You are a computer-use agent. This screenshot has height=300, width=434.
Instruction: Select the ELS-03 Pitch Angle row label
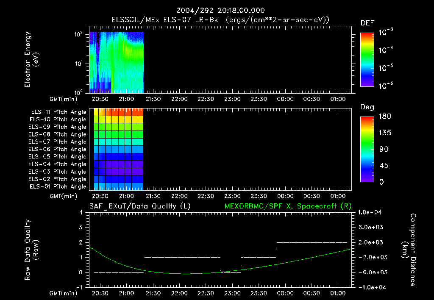[x=57, y=172]
